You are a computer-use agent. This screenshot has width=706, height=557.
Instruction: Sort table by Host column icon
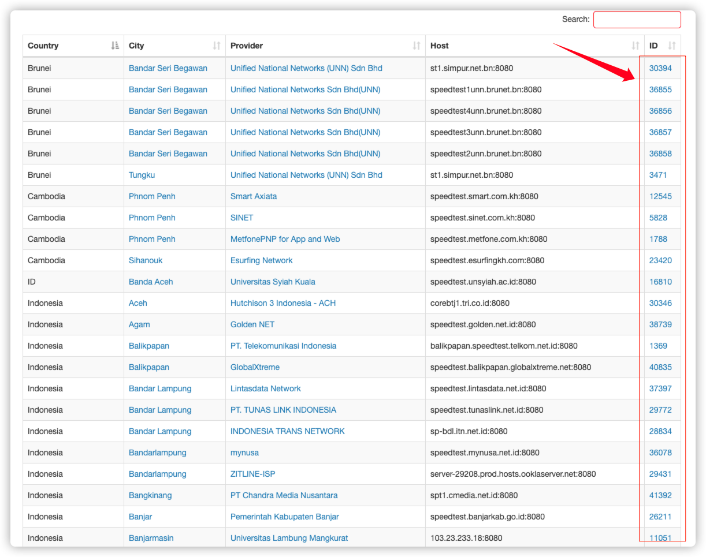(x=636, y=46)
